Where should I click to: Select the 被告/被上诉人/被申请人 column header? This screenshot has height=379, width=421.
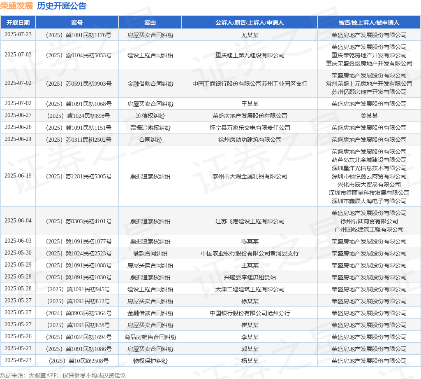click(x=369, y=23)
